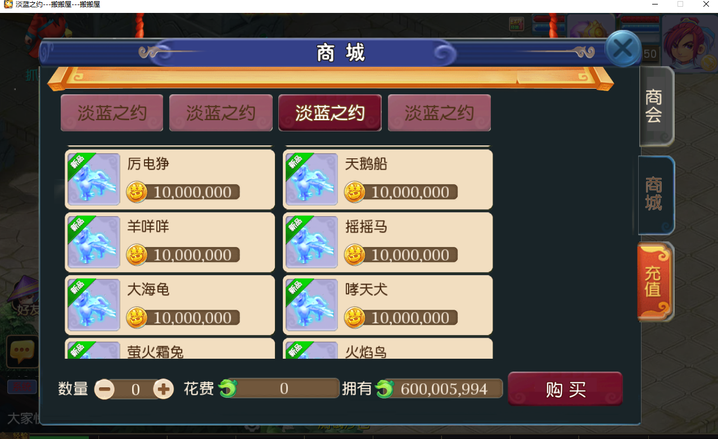Open the first 淡蓝之约 category tab
The image size is (718, 439).
112,113
